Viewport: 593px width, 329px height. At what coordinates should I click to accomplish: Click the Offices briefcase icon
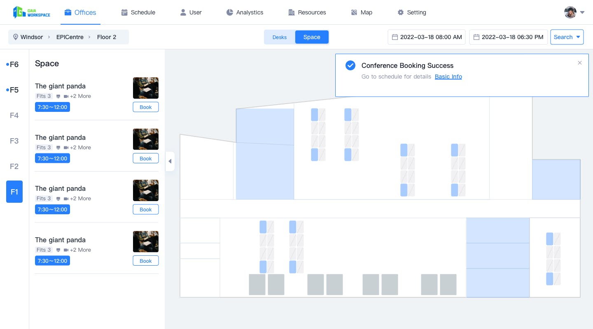[68, 12]
